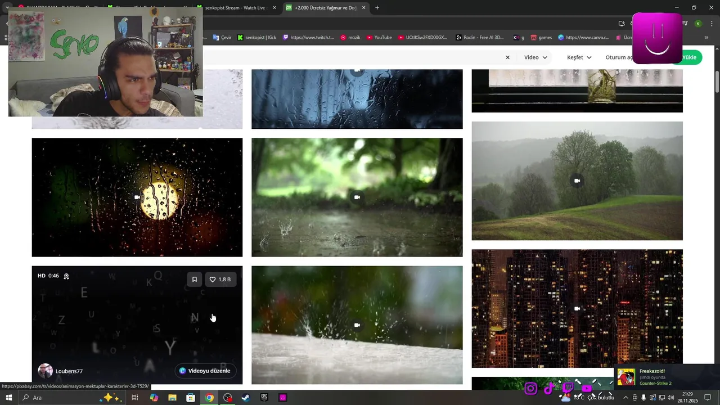Switch to Chrome in the taskbar
Viewport: 720px width, 405px height.
click(x=209, y=398)
